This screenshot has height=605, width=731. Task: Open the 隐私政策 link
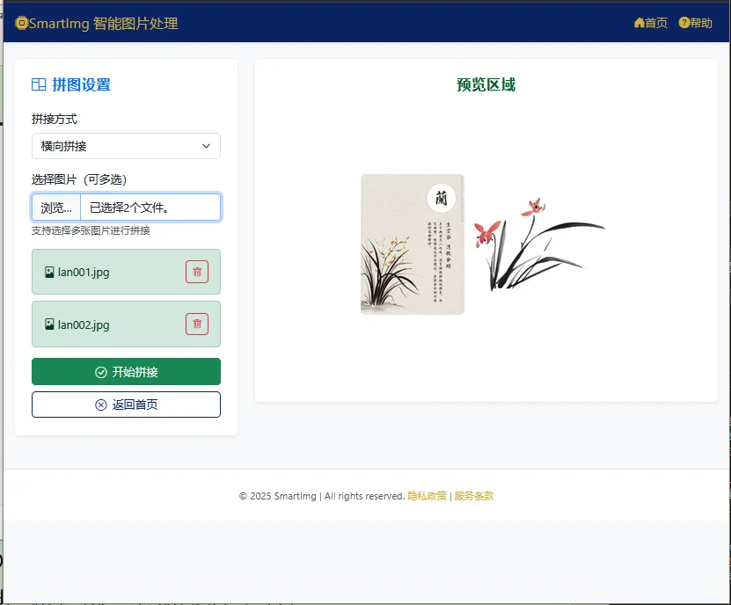pos(427,496)
